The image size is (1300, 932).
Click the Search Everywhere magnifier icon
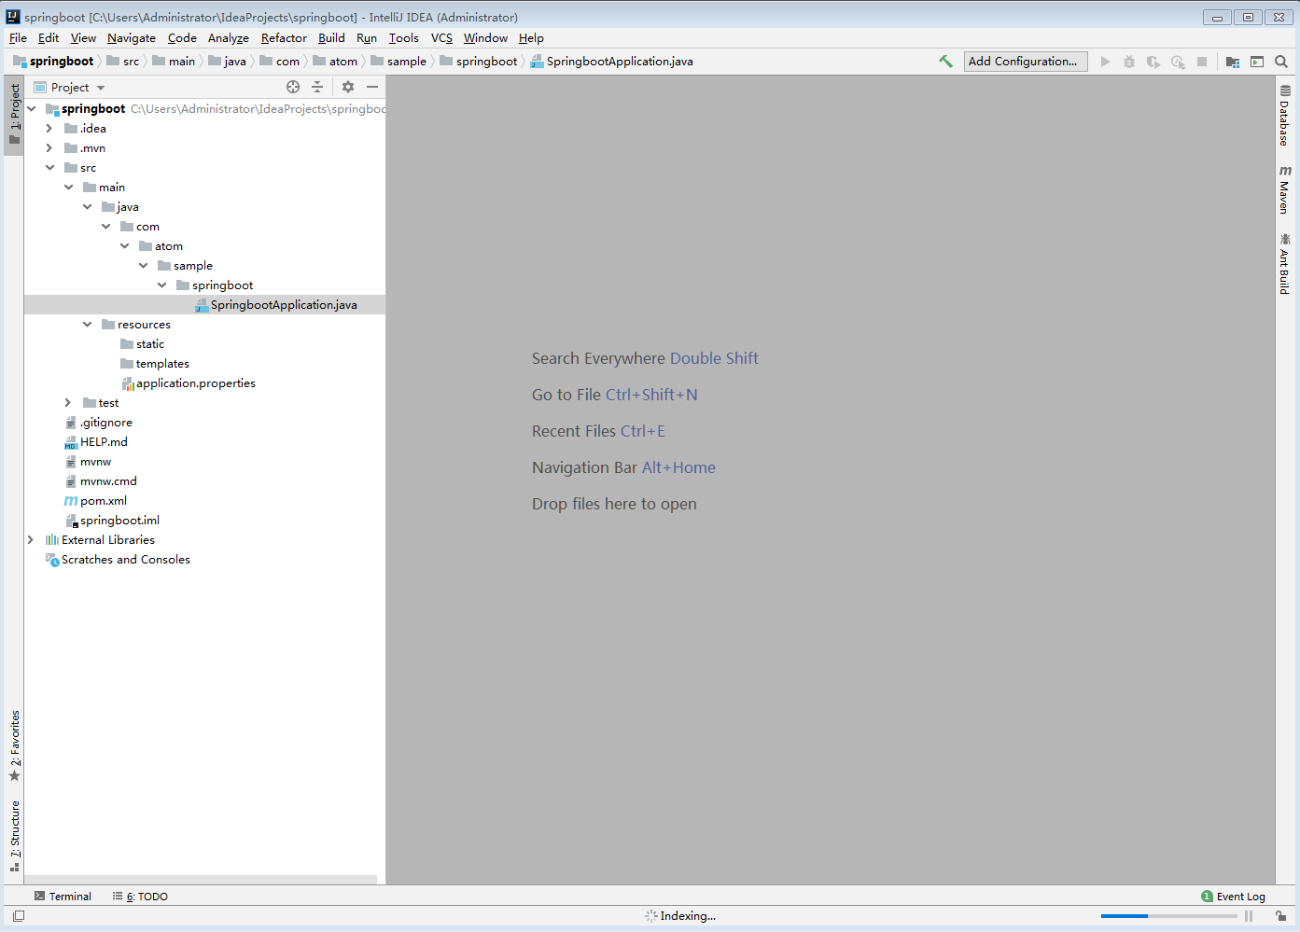[1281, 62]
